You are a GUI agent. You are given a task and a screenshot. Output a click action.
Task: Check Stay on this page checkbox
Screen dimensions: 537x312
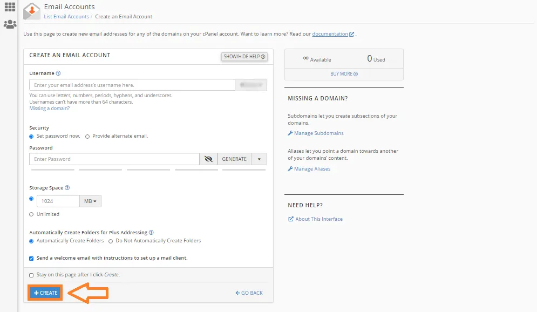point(31,275)
